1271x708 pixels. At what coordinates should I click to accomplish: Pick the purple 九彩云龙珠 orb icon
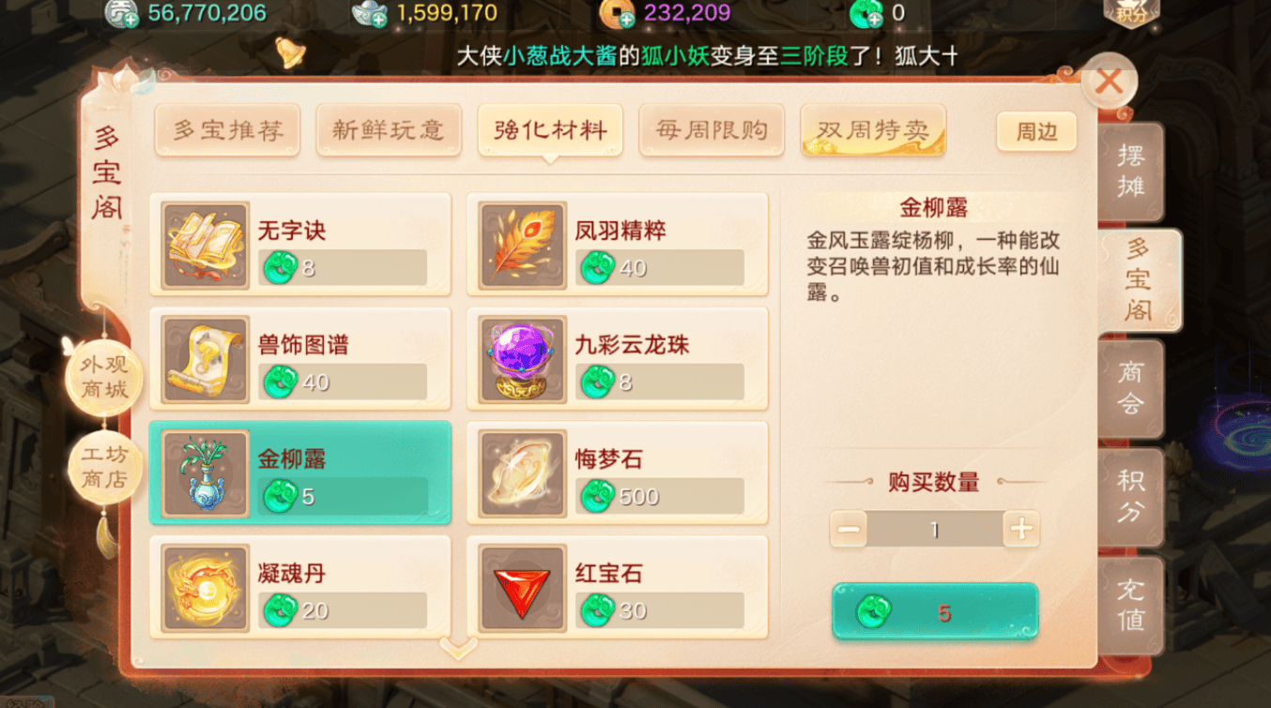pyautogui.click(x=523, y=359)
